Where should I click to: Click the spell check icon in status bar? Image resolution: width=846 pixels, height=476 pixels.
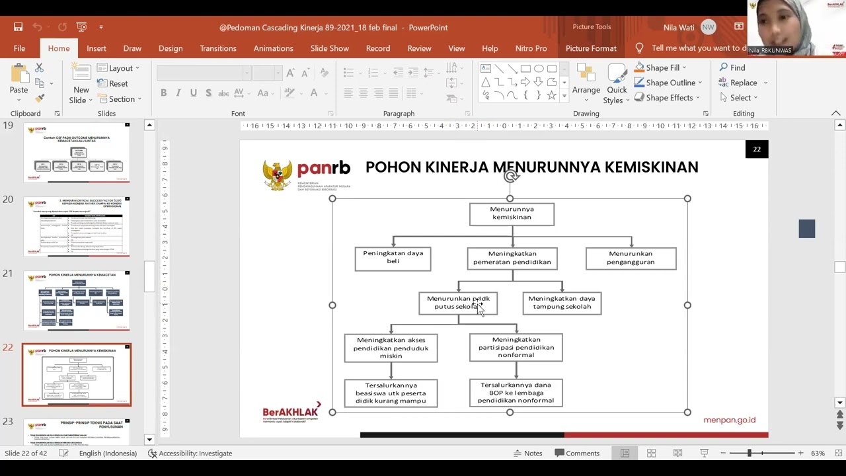(x=63, y=453)
